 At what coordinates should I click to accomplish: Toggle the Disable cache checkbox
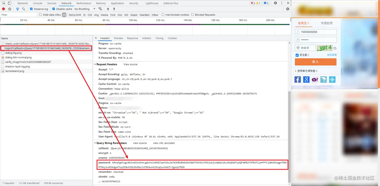click(54, 9)
